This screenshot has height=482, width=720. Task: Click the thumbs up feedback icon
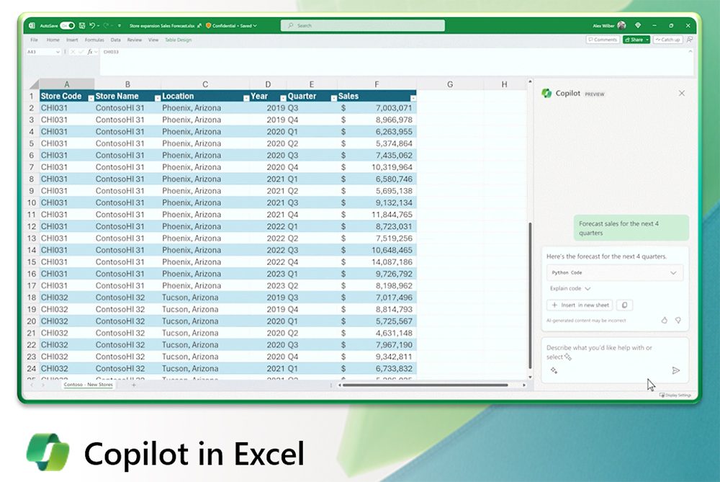pos(664,321)
